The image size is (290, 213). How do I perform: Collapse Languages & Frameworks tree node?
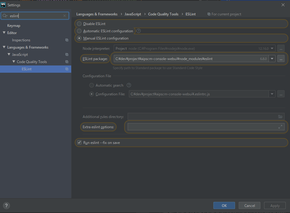pyautogui.click(x=4, y=47)
